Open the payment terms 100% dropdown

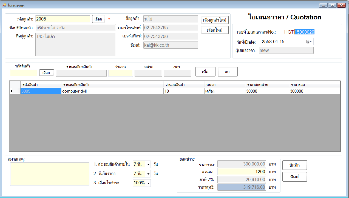click(148, 183)
